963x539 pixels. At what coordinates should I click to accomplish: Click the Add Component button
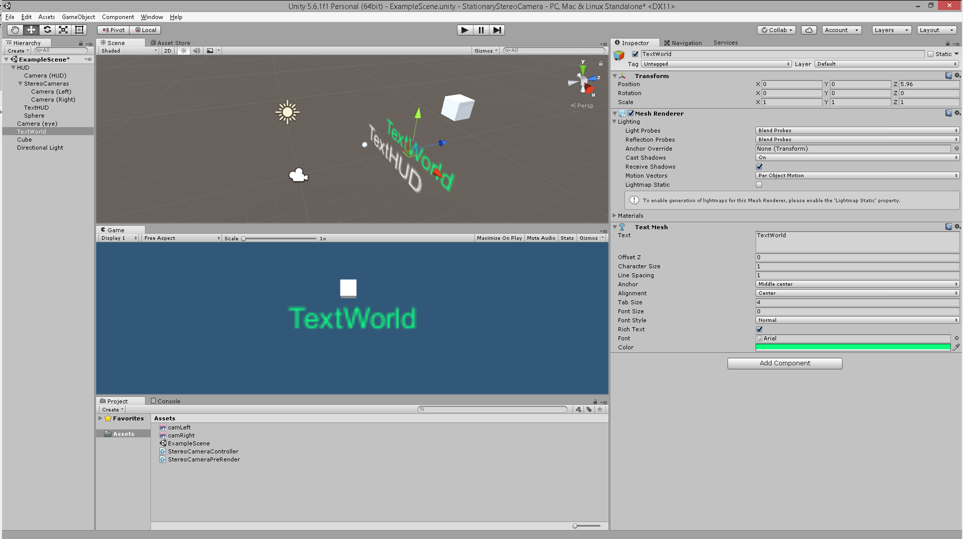(784, 363)
